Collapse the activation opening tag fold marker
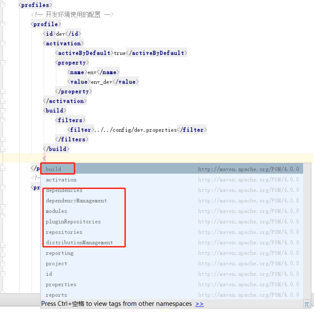Image resolution: width=314 pixels, height=312 pixels. tap(3, 44)
